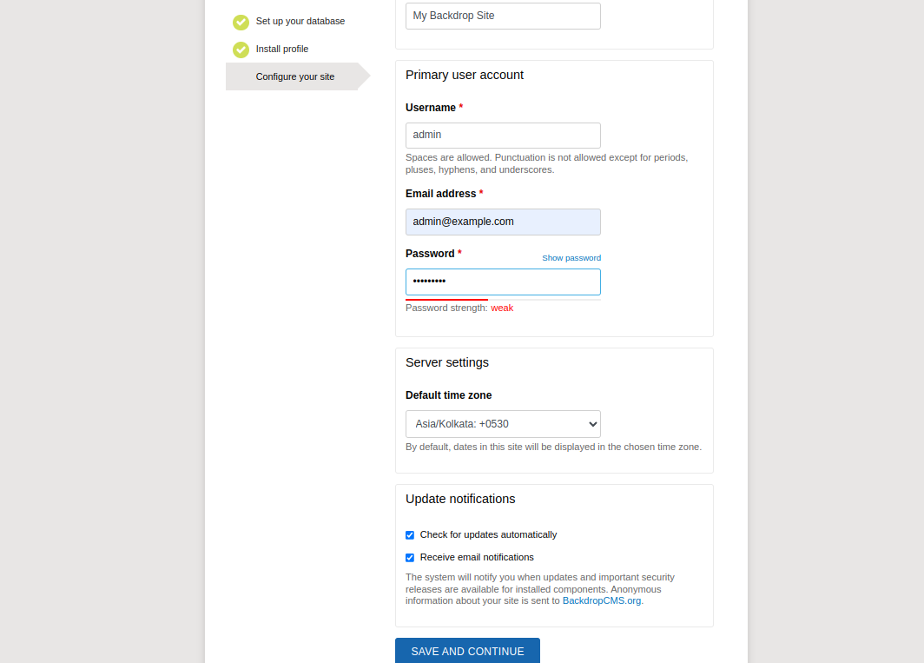Click the green checkmark beside Set up your database
Viewport: 924px width, 663px height.
tap(241, 22)
